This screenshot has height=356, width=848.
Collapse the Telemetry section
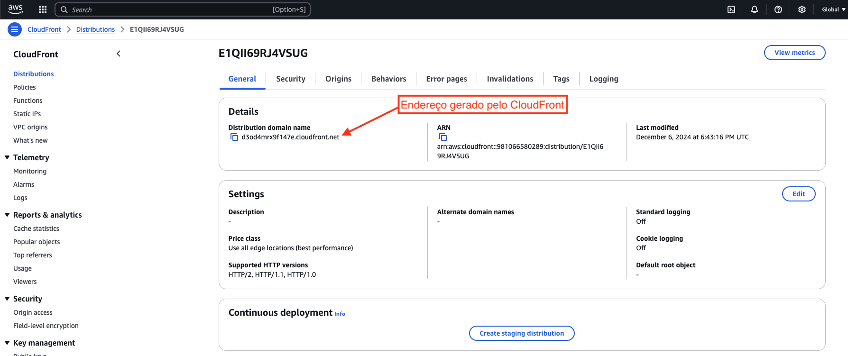tap(7, 157)
